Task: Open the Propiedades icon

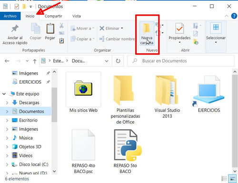Action: coord(179,29)
